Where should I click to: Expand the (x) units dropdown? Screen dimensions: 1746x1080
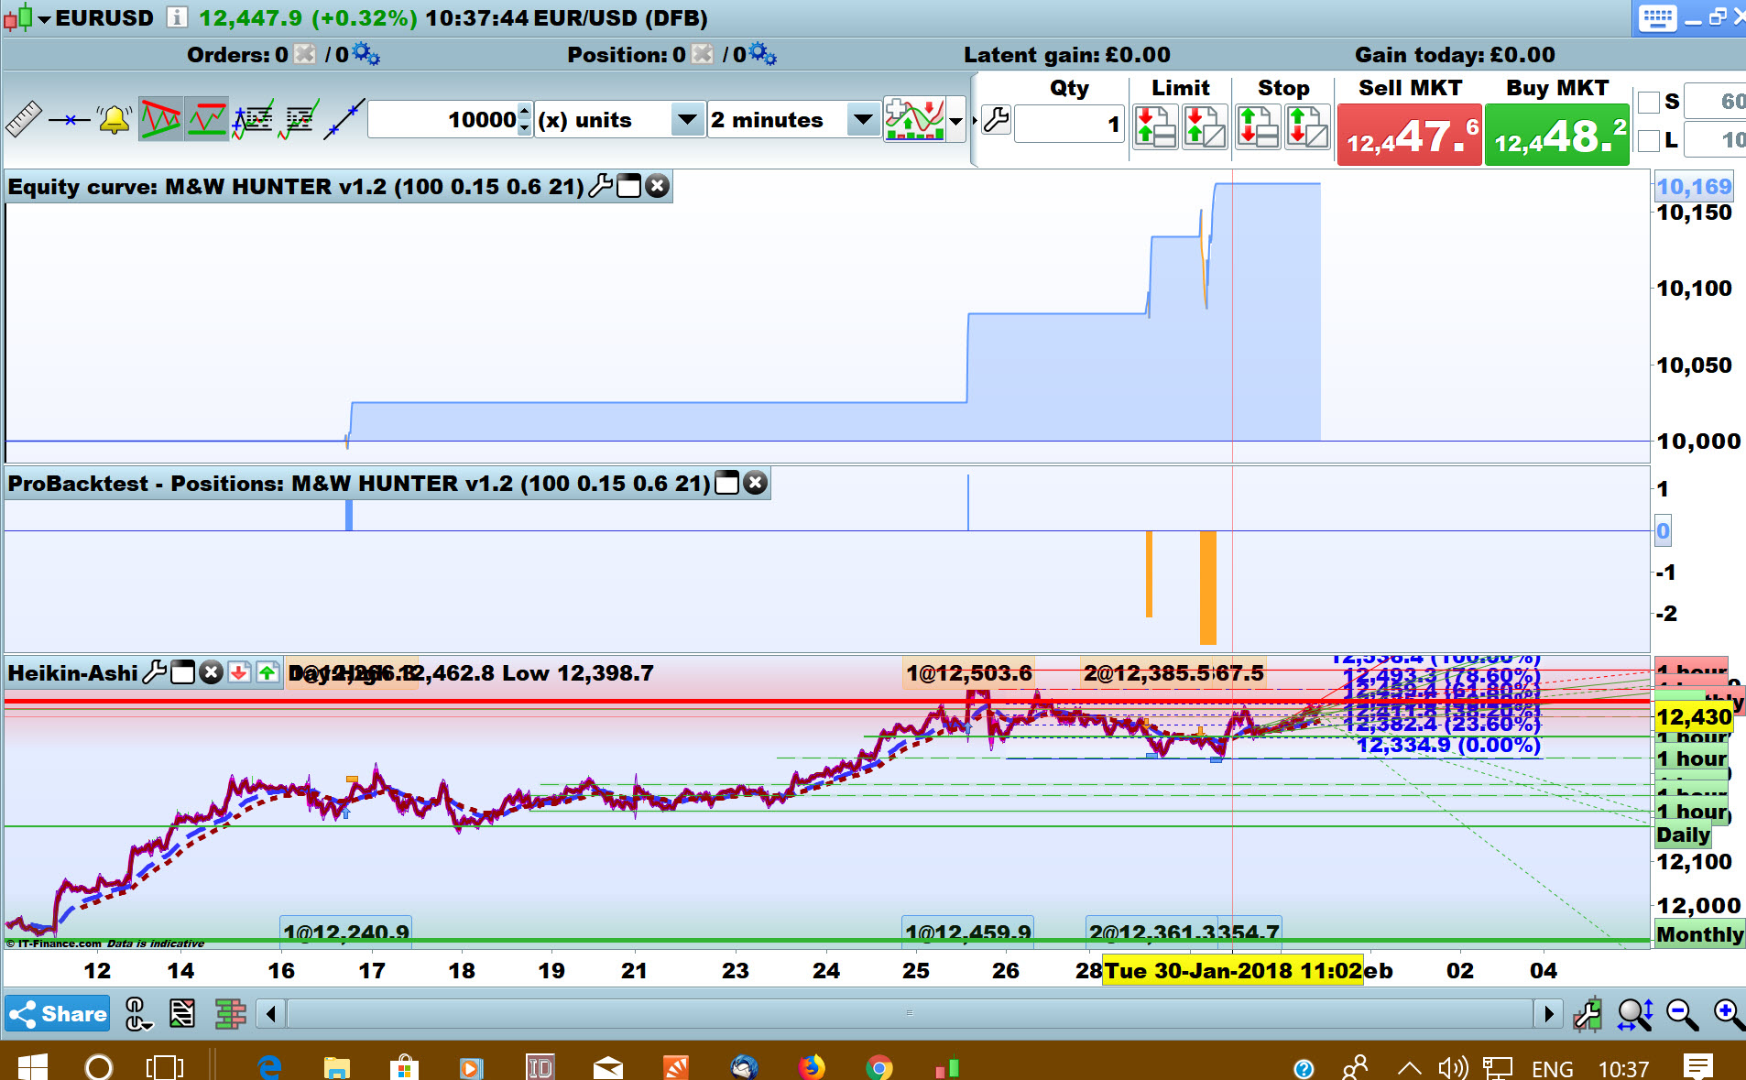tap(686, 120)
